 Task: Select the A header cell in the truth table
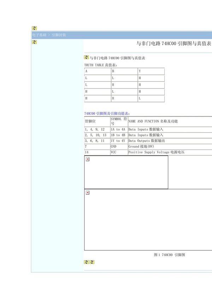pos(98,71)
